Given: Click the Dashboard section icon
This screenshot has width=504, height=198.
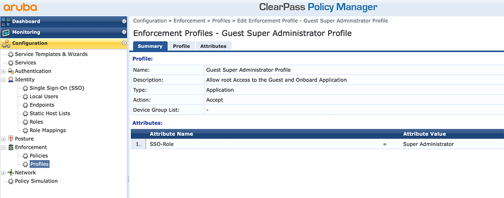Looking at the screenshot, I should 6,22.
